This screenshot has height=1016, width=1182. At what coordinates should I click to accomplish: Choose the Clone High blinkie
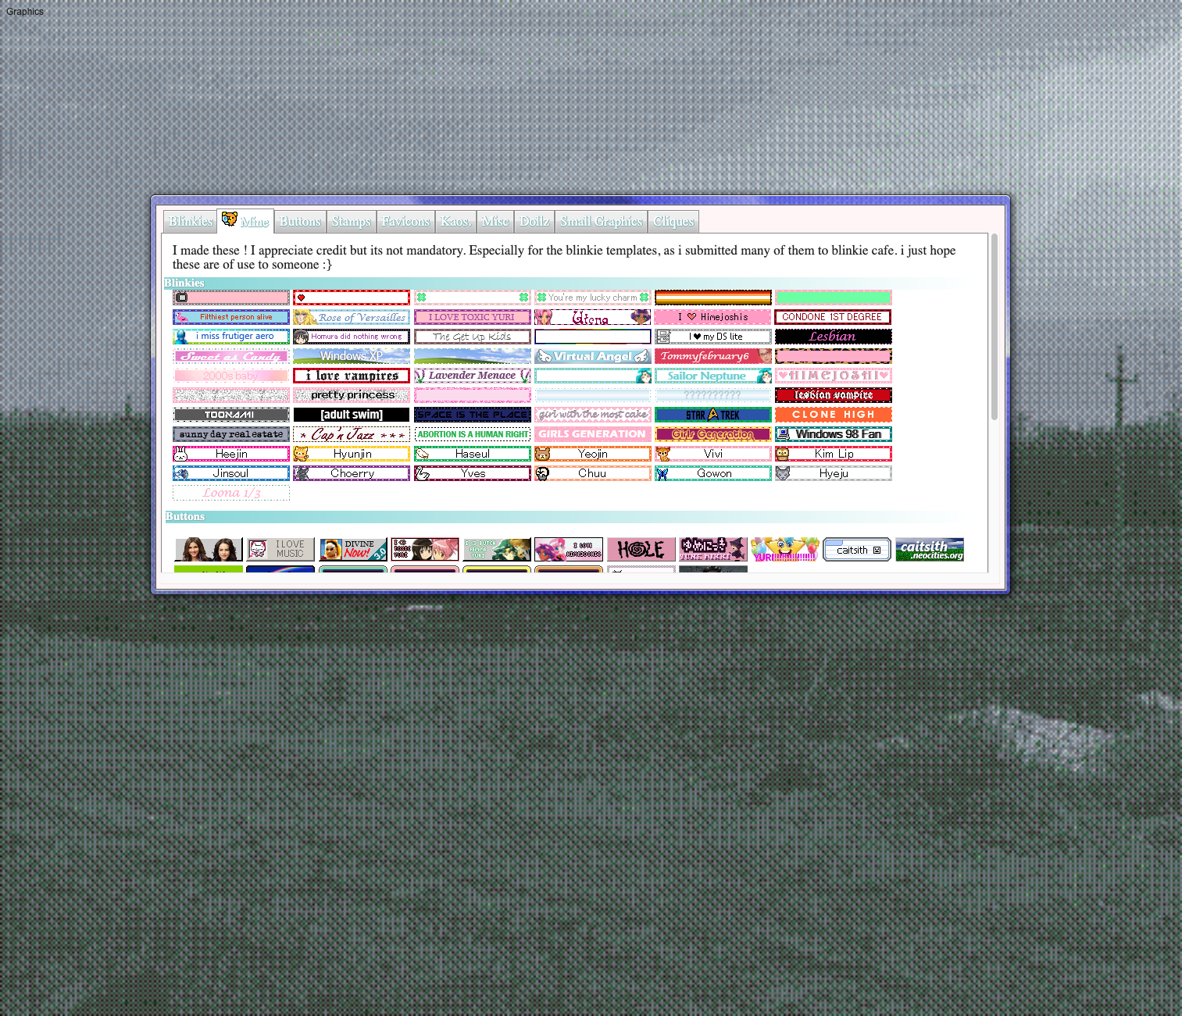[833, 415]
